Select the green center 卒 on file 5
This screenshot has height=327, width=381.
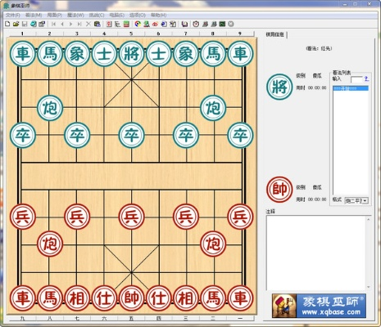131,135
